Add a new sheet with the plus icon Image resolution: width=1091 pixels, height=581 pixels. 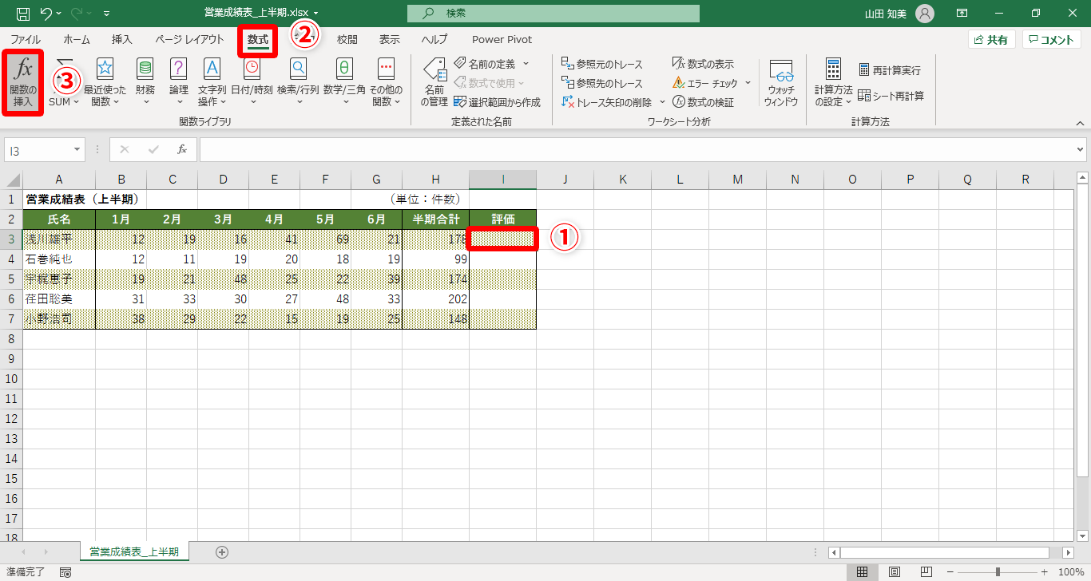point(222,551)
